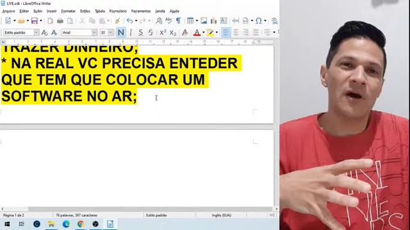Toggle underline formatting

coord(141,33)
